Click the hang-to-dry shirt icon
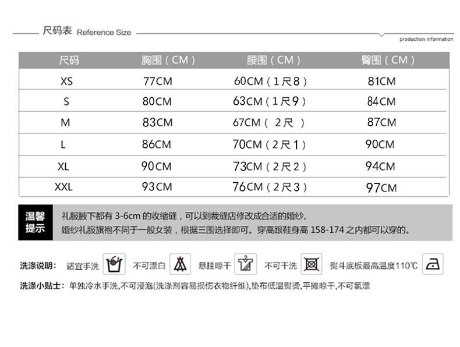The width and height of the screenshot is (460, 347). [246, 265]
